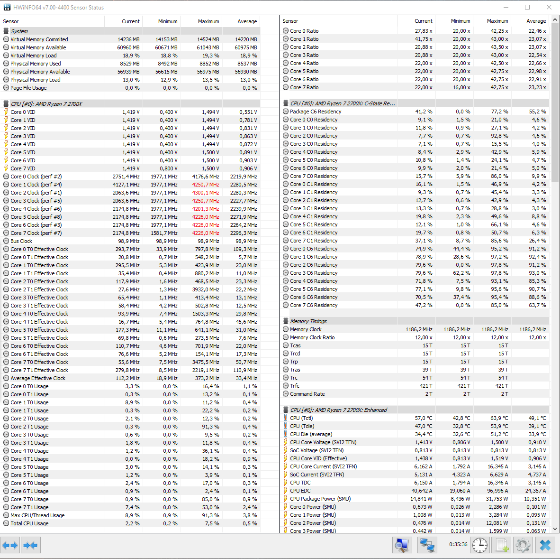The width and height of the screenshot is (560, 559).
Task: Open the networked computers remote icon
Action: [427, 545]
